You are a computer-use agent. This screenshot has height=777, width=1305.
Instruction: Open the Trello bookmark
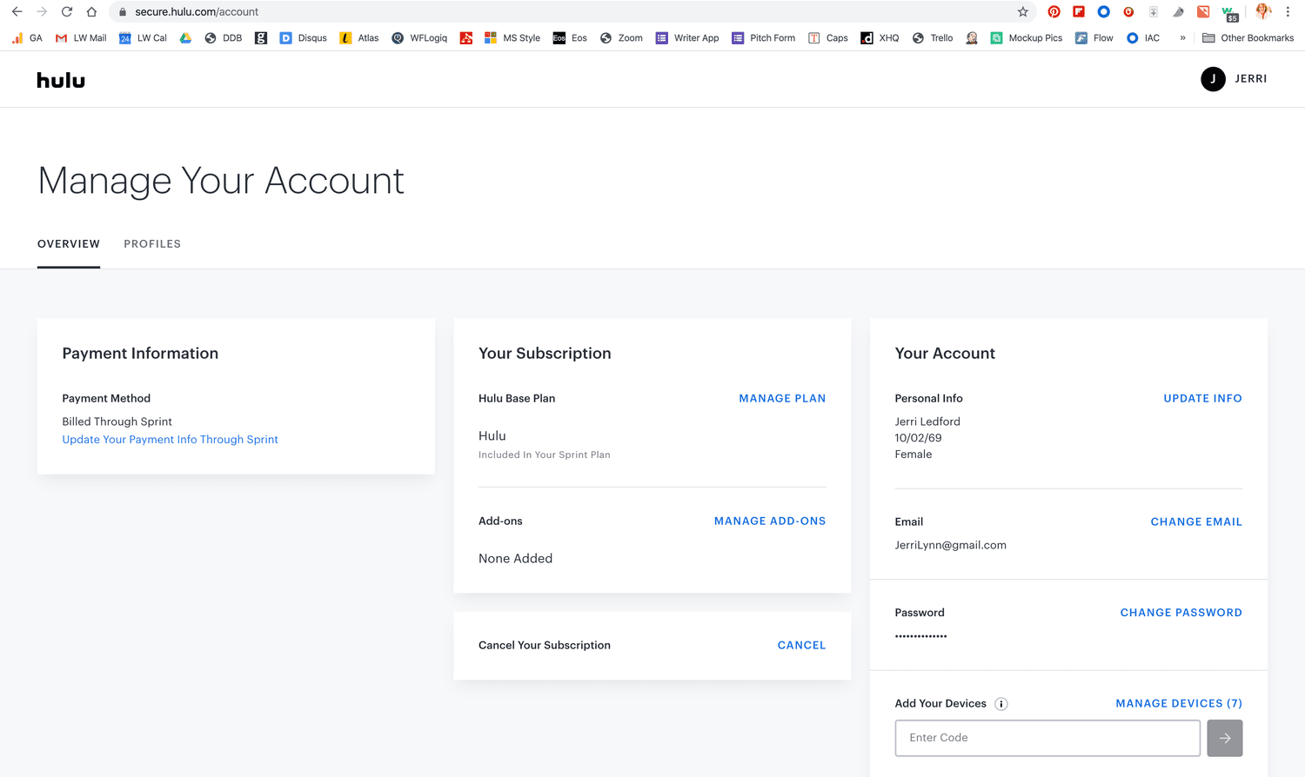pyautogui.click(x=933, y=38)
